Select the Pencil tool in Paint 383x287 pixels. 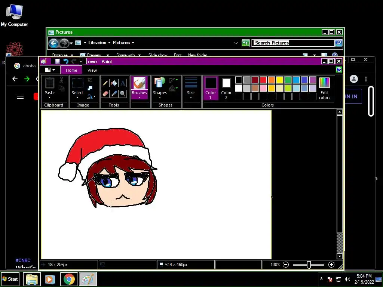[105, 83]
